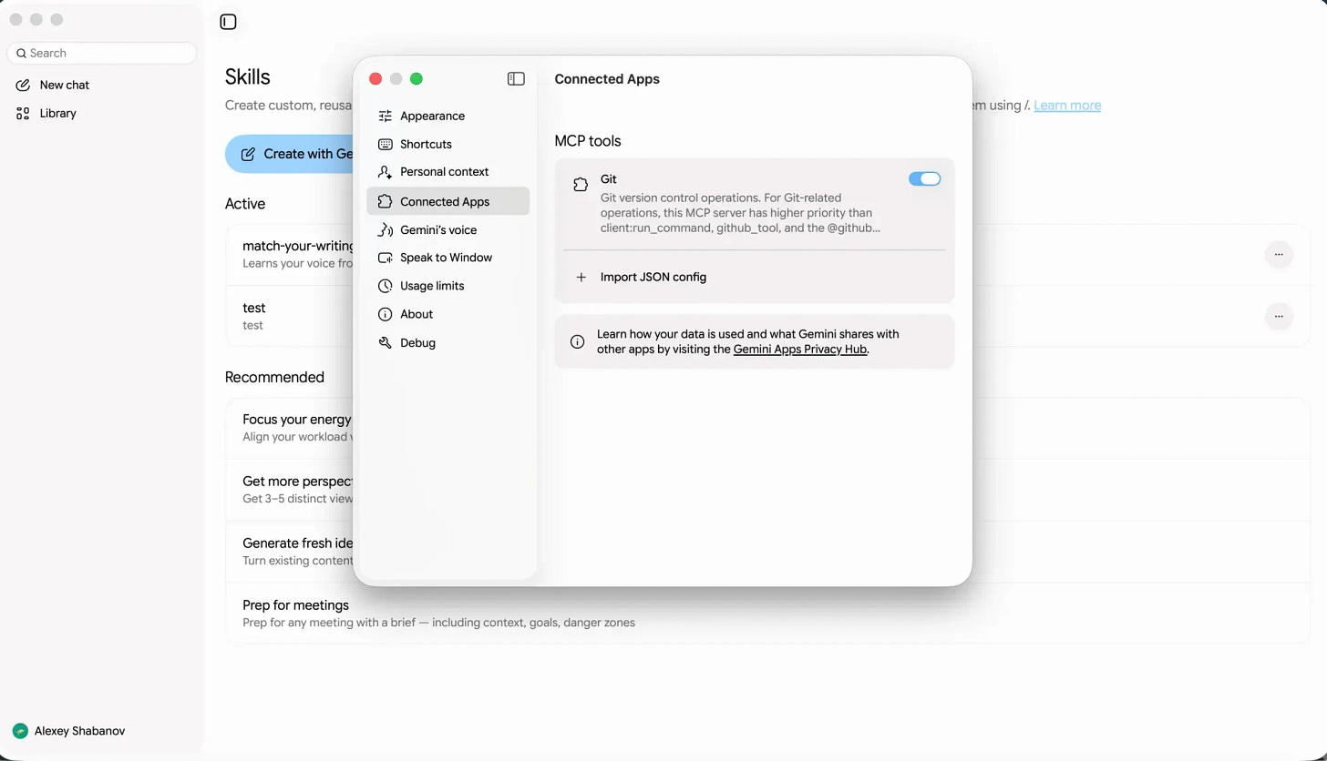Click the Debug wrench icon
The width and height of the screenshot is (1327, 761).
[385, 342]
